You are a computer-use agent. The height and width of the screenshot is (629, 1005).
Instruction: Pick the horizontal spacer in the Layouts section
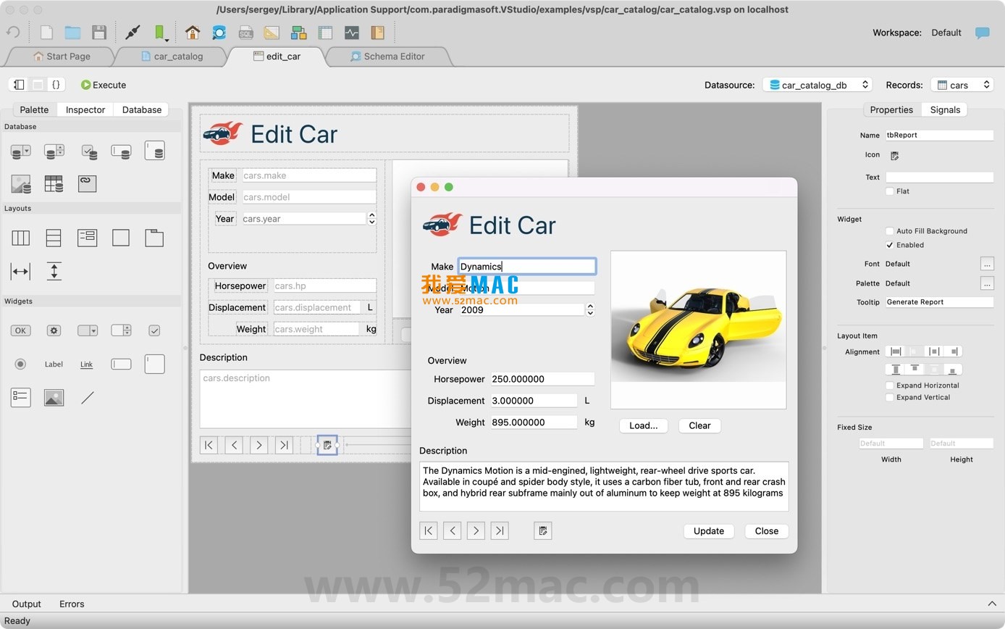coord(20,271)
